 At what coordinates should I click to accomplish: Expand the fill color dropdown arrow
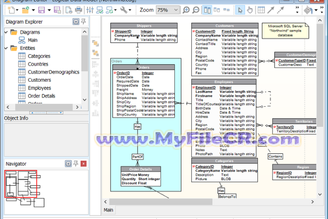pyautogui.click(x=316, y=10)
